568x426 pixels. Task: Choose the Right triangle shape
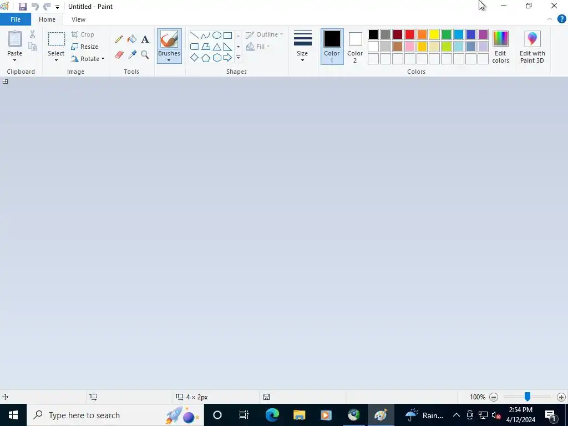tap(227, 47)
